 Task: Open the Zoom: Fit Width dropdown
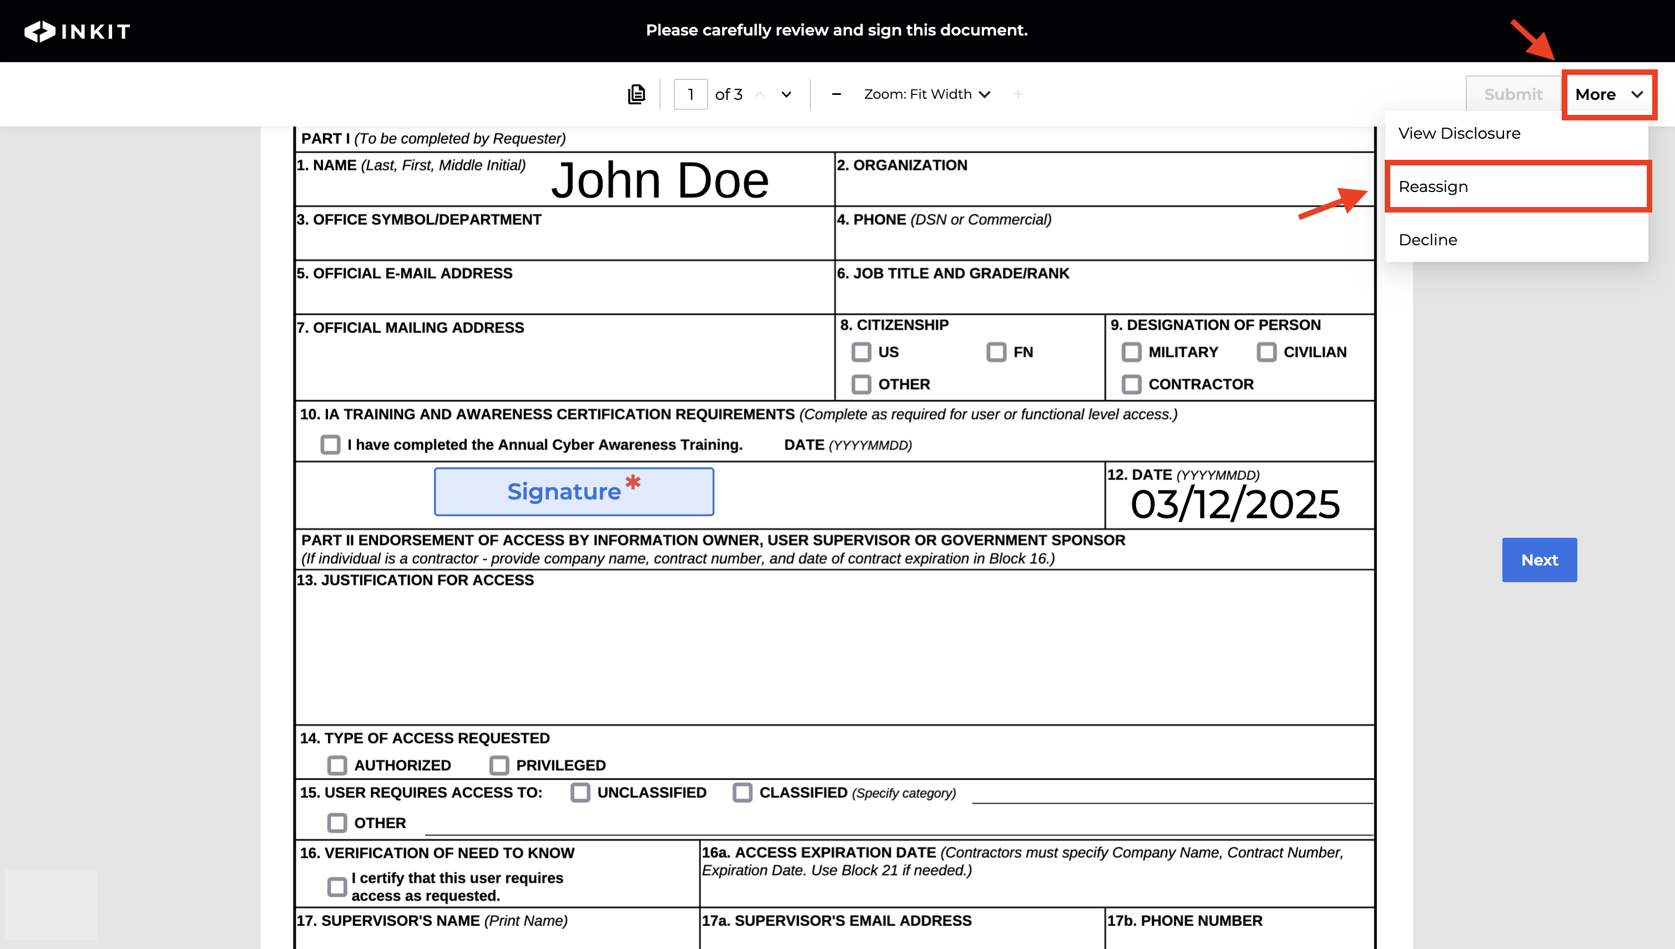pyautogui.click(x=926, y=94)
